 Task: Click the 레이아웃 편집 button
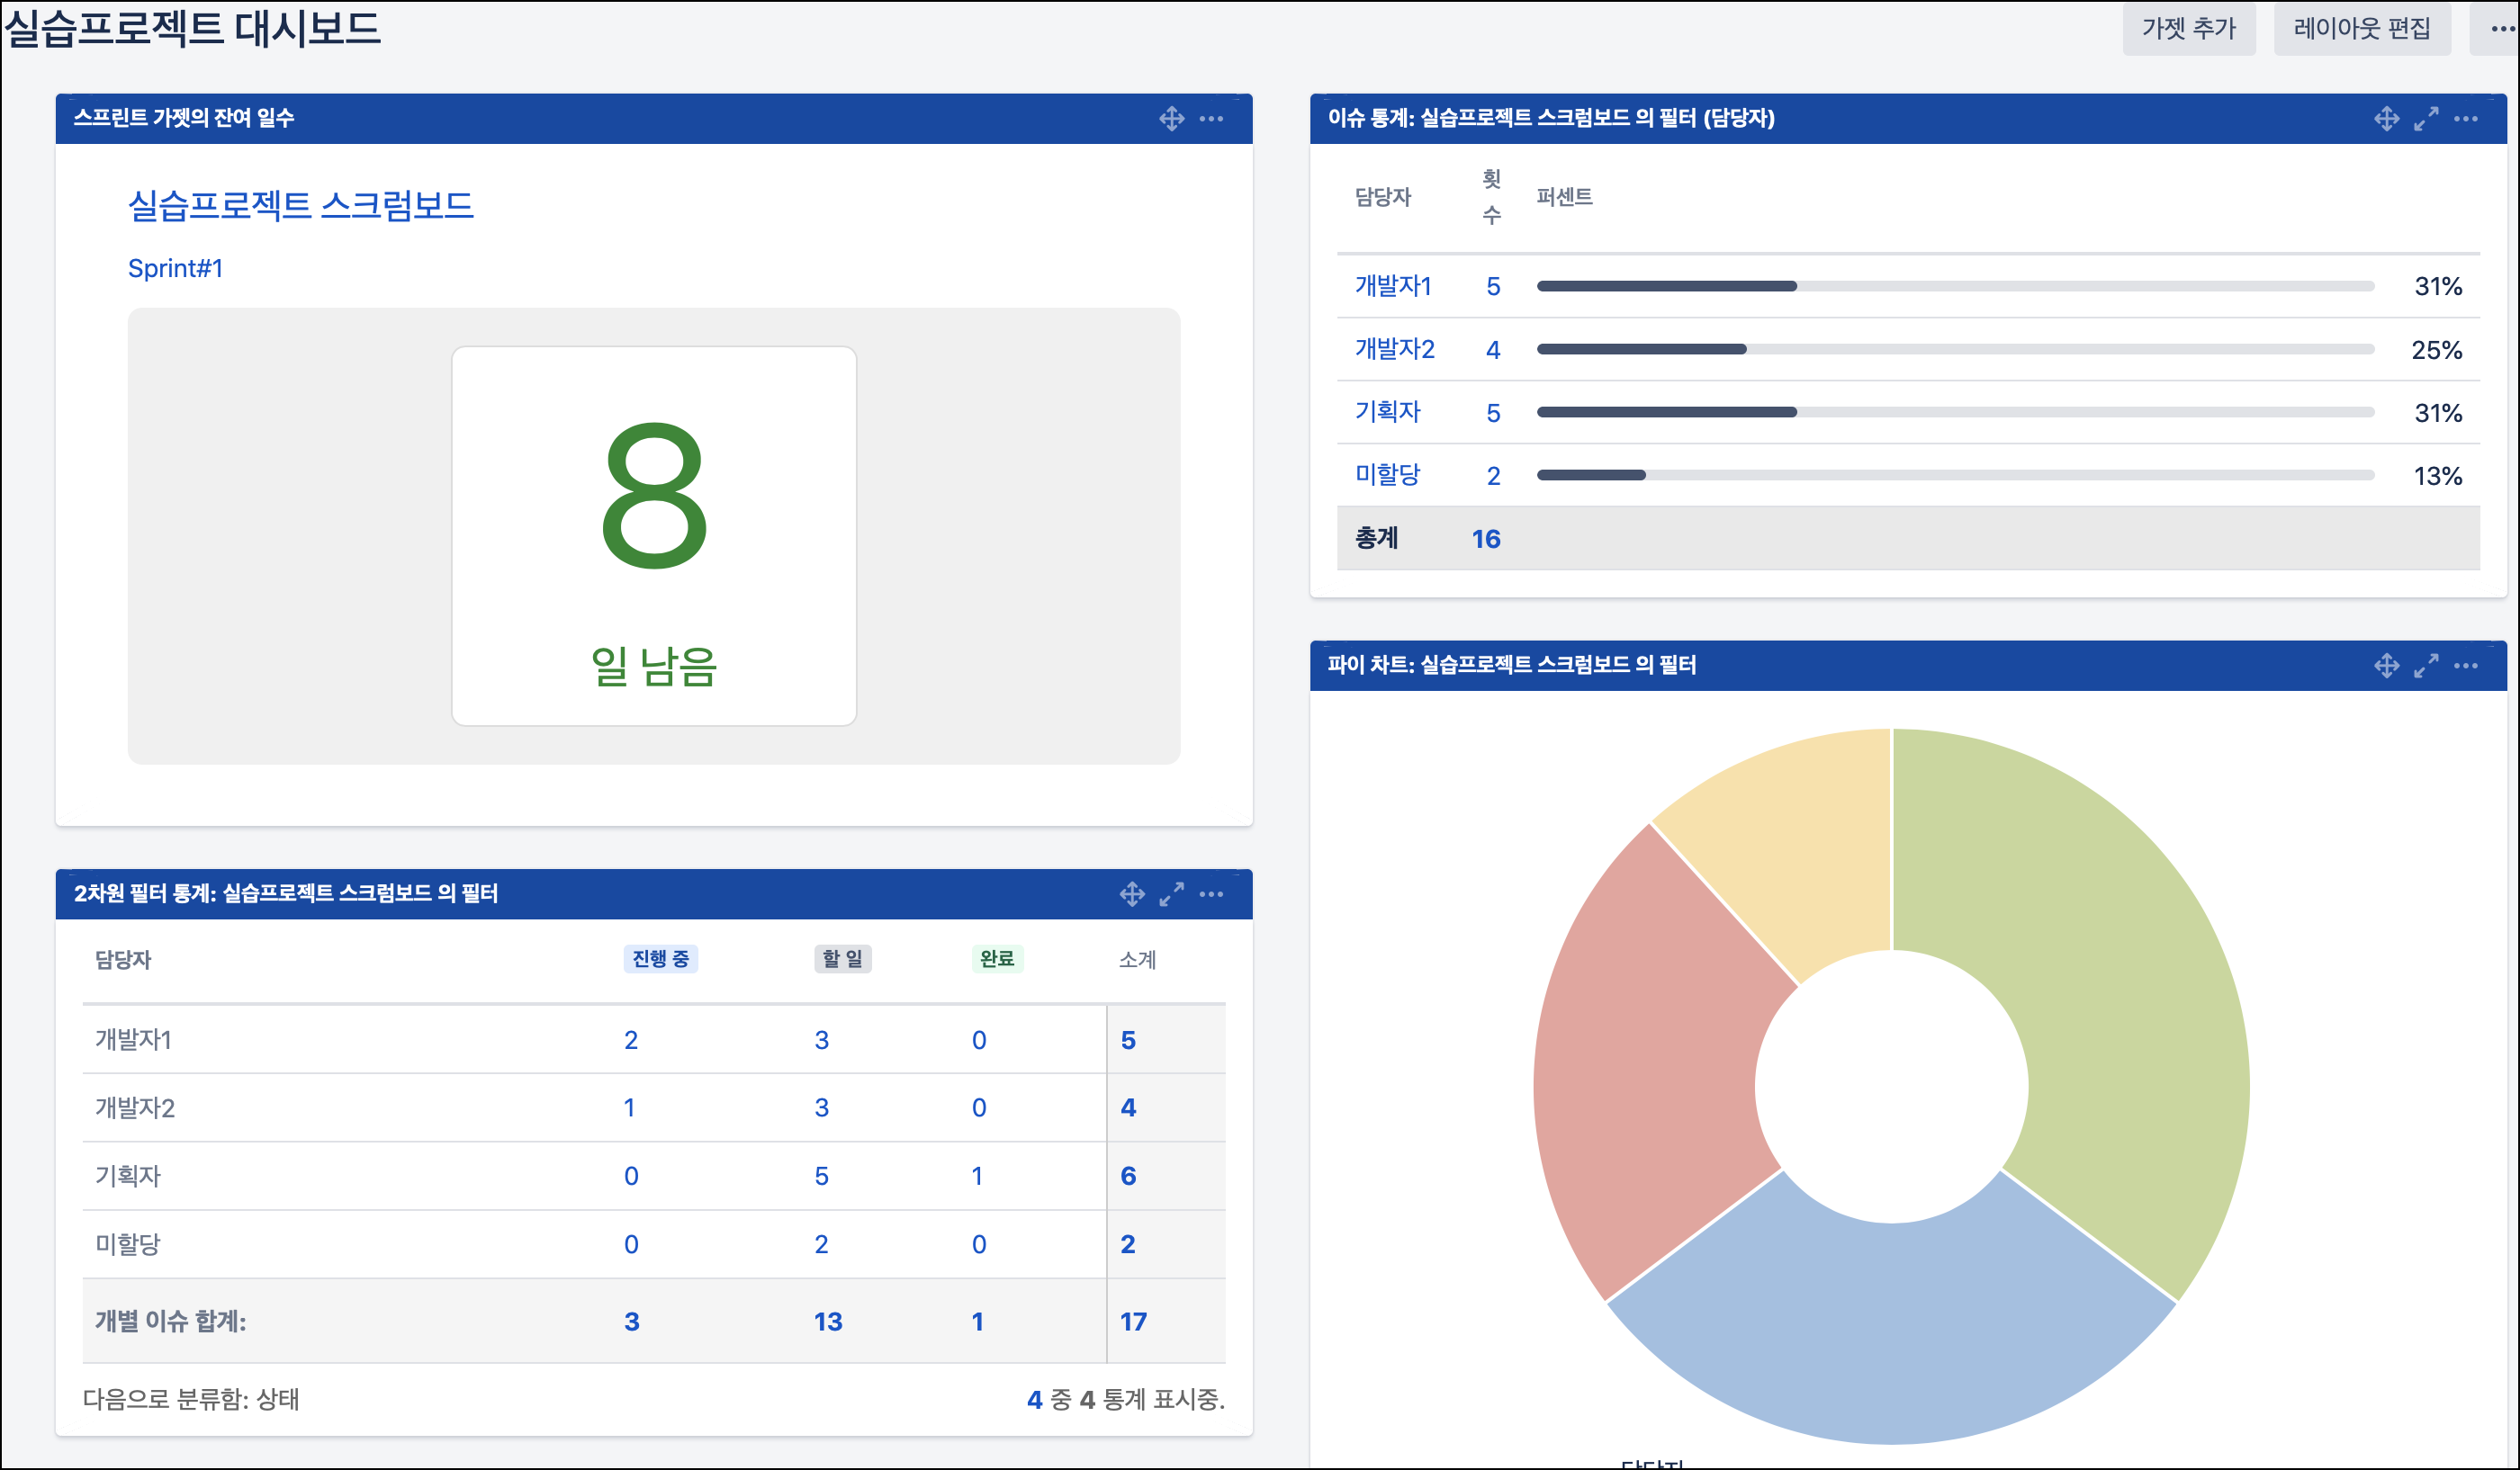(2361, 28)
